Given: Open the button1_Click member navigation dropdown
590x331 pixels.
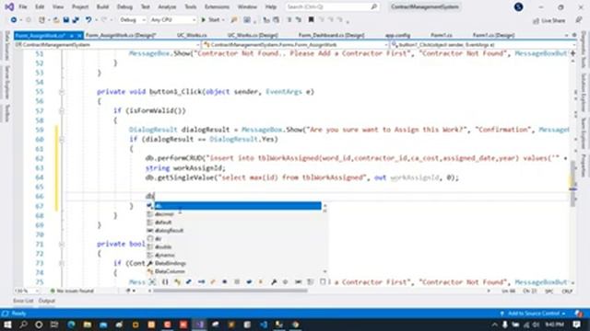Looking at the screenshot, I should coord(483,45).
